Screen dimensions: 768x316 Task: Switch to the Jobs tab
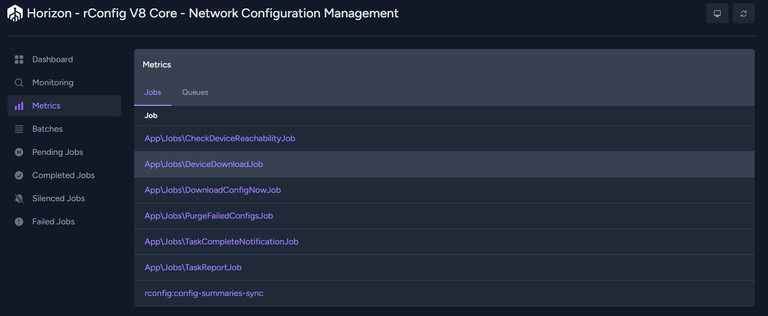[153, 92]
